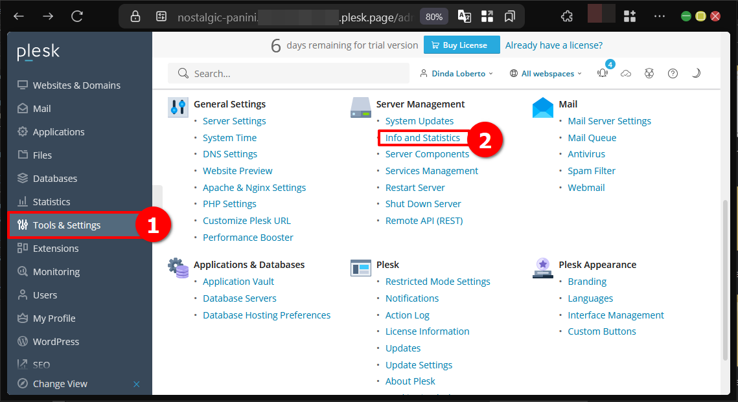Click the cloud sync status icon
This screenshot has height=402, width=738.
point(626,73)
